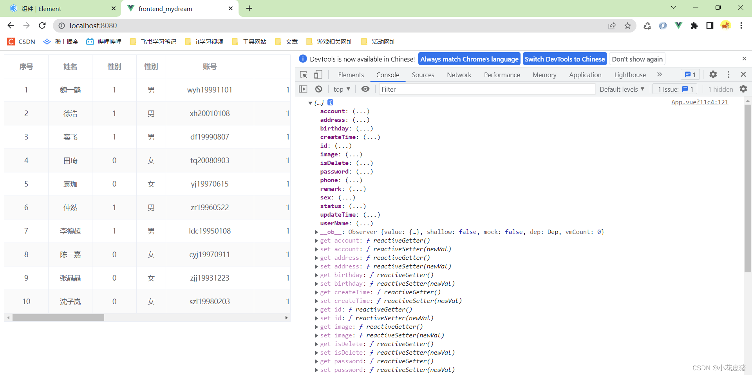
Task: Close the DevTools panel
Action: point(743,74)
